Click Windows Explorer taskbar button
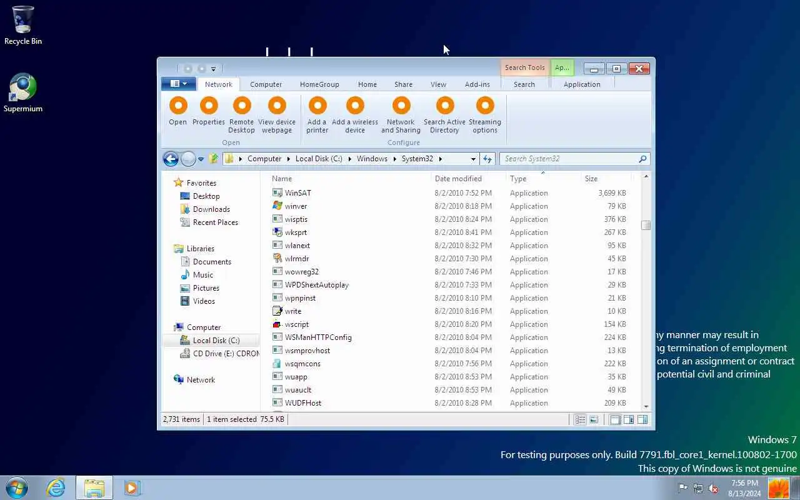Viewport: 800px width, 500px height. click(x=94, y=487)
